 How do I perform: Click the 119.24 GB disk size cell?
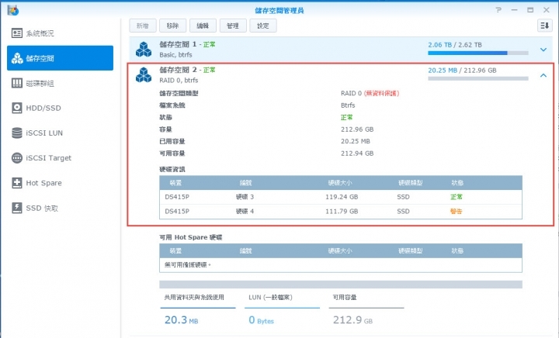[342, 197]
